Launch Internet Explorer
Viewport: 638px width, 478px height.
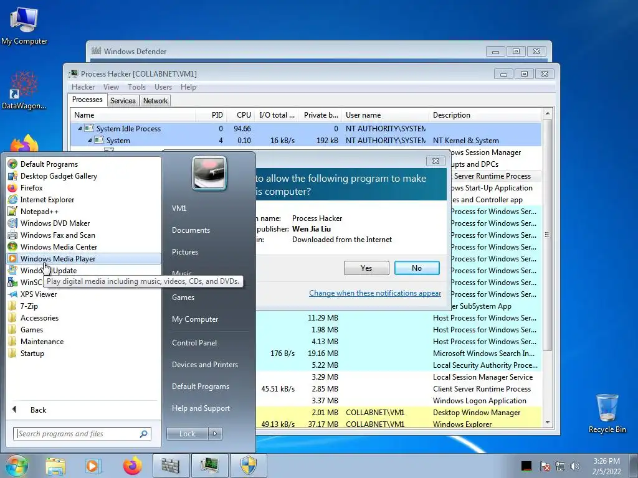tap(47, 200)
